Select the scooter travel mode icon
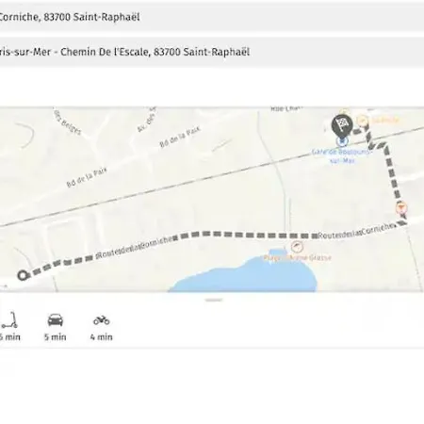424x424 pixels. point(8,320)
